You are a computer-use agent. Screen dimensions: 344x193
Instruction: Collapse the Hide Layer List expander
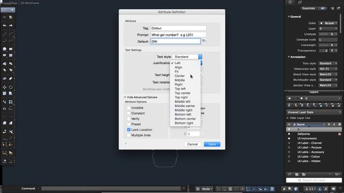(x=288, y=118)
